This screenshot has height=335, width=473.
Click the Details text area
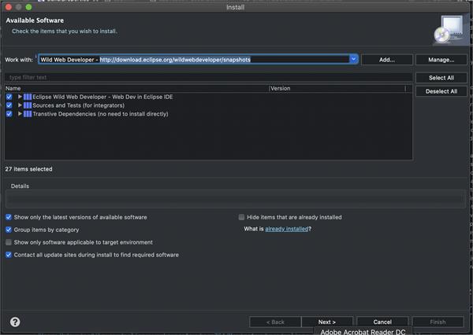(x=236, y=199)
